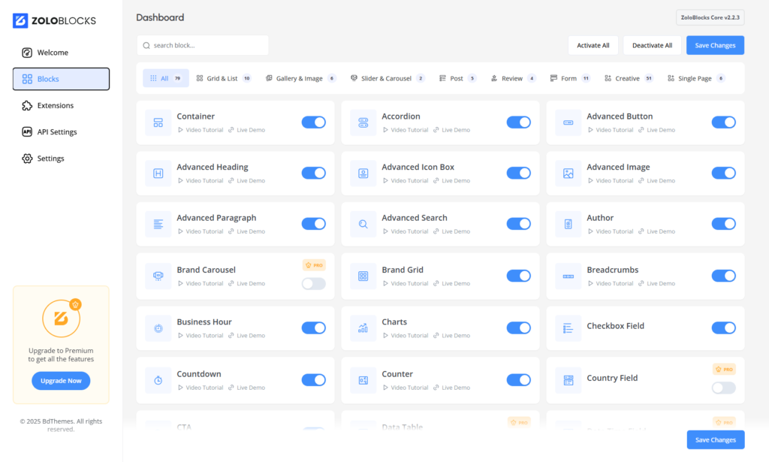The height and width of the screenshot is (462, 769).
Task: Open the Review tab
Action: point(513,78)
